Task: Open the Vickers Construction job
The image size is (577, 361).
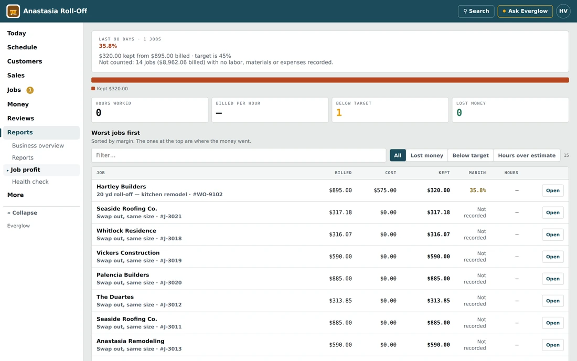Action: pyautogui.click(x=553, y=257)
